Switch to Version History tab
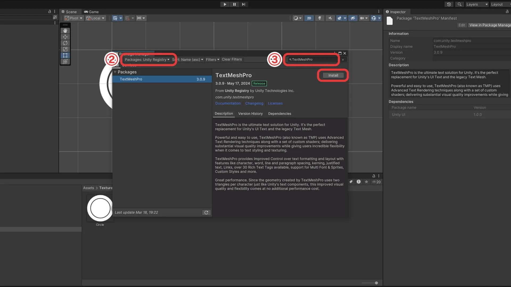 tap(250, 113)
